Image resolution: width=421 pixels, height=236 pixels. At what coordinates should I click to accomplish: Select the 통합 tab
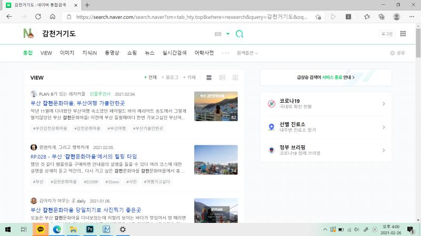coord(28,53)
